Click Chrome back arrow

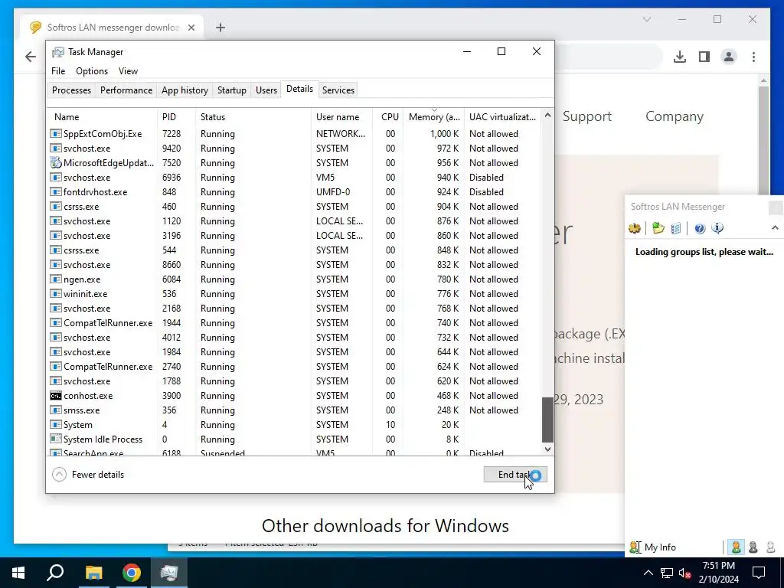coord(31,57)
